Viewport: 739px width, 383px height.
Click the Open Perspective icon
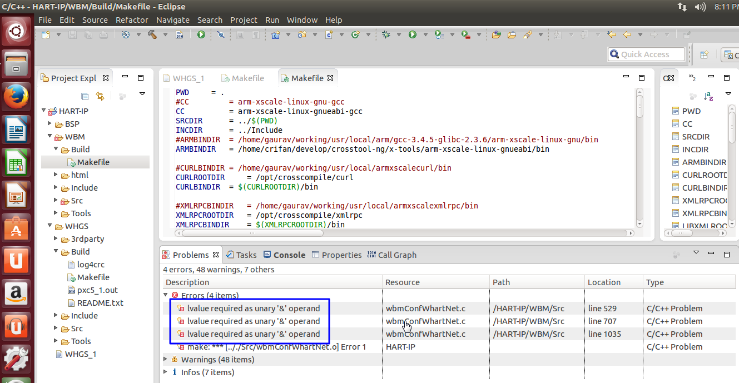(704, 54)
